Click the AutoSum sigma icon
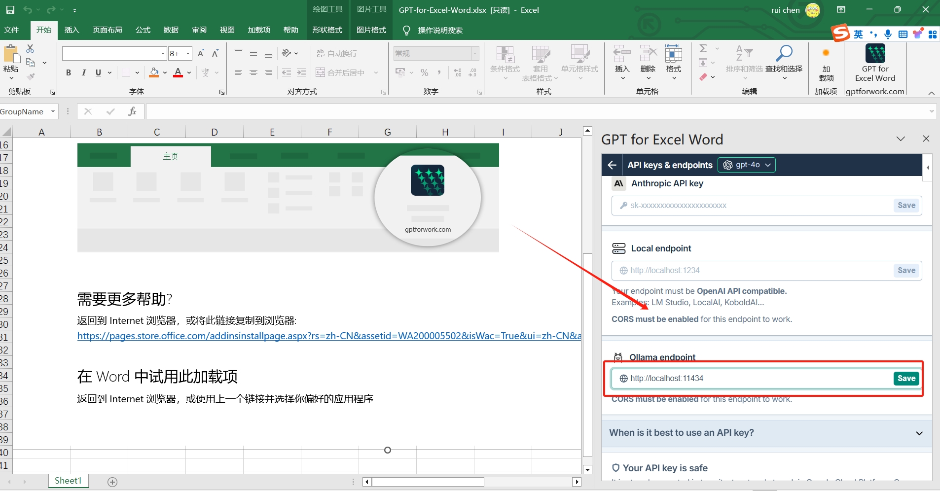The image size is (940, 491). pos(703,48)
